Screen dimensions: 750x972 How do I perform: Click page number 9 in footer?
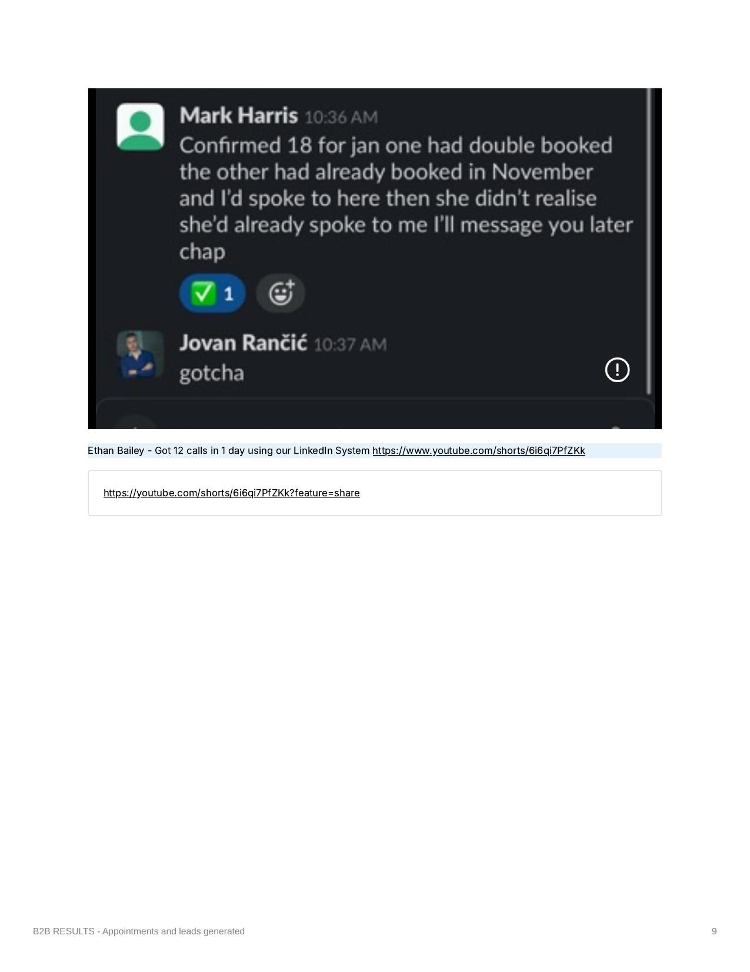pyautogui.click(x=714, y=931)
